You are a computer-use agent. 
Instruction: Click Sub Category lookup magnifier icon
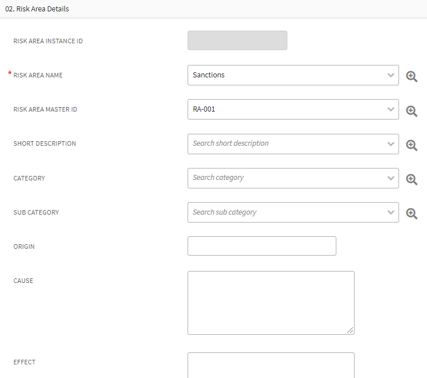tap(412, 213)
